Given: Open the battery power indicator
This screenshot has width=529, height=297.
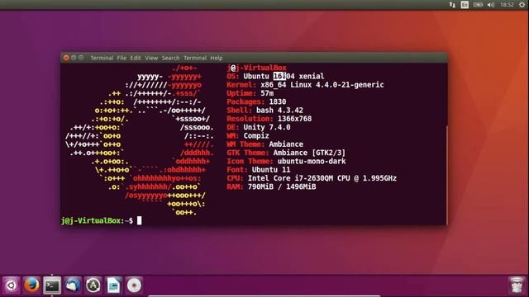Looking at the screenshot, I should (478, 5).
